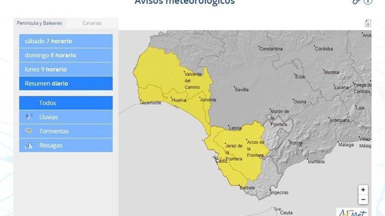Click the Marbella label on the map
The image size is (385, 216).
316,162
